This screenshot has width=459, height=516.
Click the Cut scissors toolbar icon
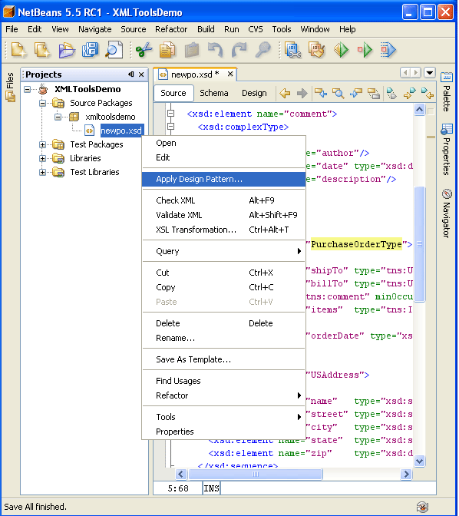(144, 50)
